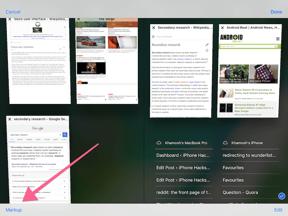Tap the star watchlist icon under the pencil
The width and height of the screenshot is (288, 216).
[x=207, y=50]
